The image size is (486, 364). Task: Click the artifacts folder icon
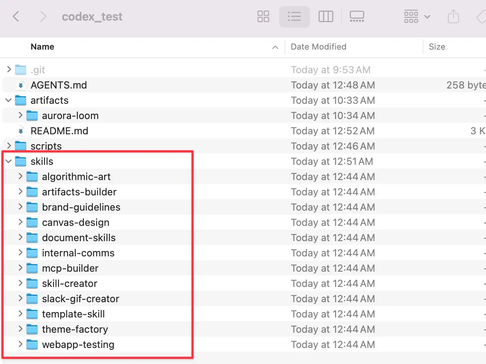pos(21,100)
